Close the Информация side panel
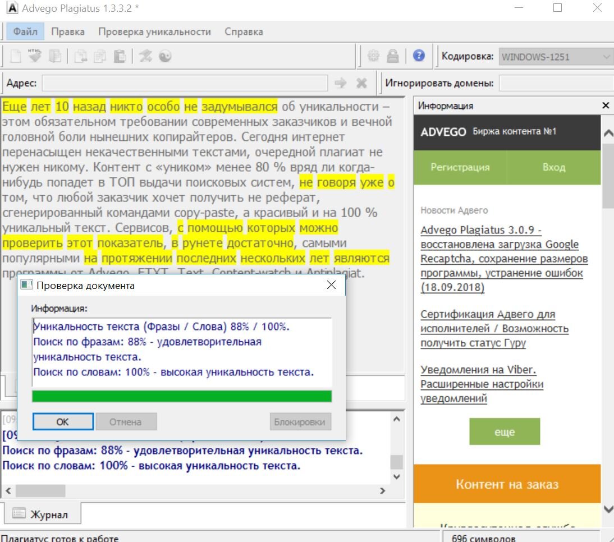 [x=606, y=105]
